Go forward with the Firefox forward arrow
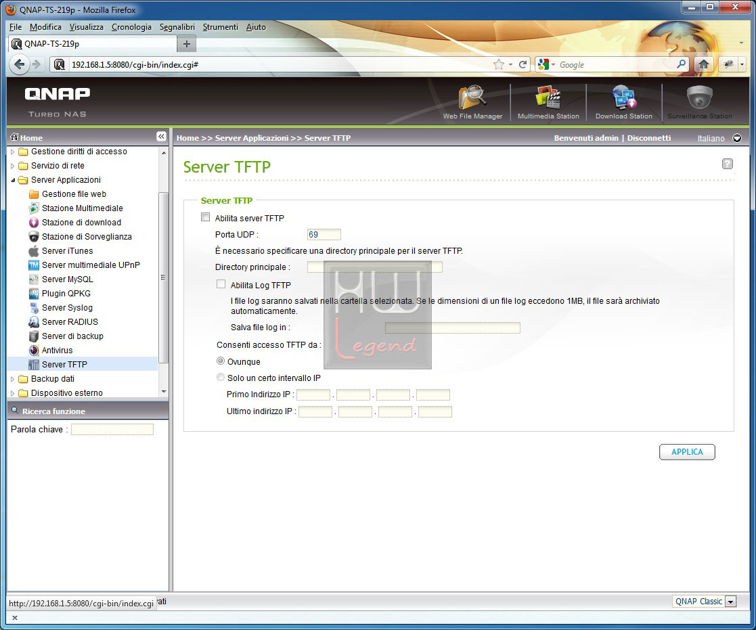 click(37, 64)
